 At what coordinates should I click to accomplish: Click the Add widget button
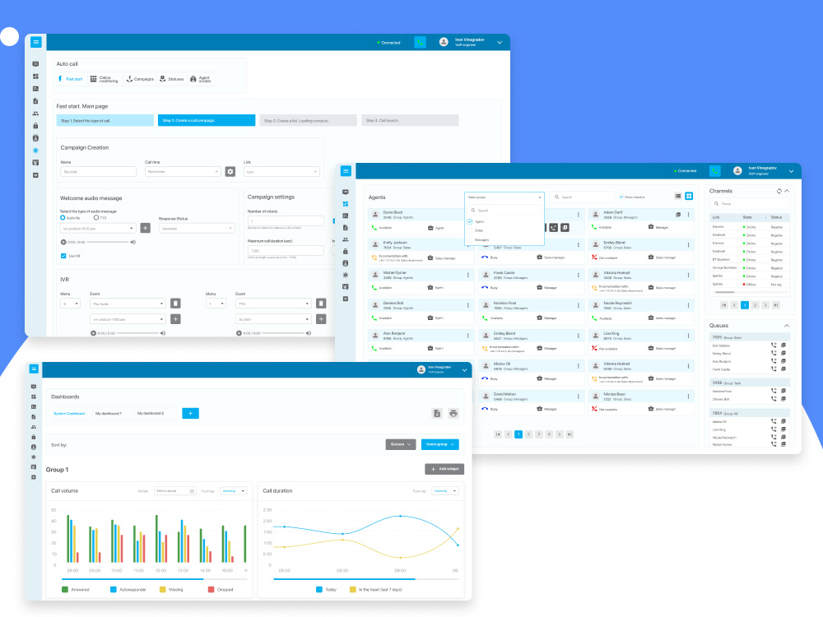tap(444, 469)
